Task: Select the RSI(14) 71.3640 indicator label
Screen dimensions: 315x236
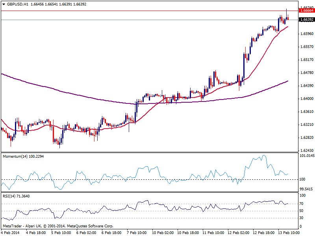Action: [x=16, y=196]
